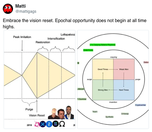Open the right quadrant circle image
The height and width of the screenshot is (132, 152).
[113, 79]
